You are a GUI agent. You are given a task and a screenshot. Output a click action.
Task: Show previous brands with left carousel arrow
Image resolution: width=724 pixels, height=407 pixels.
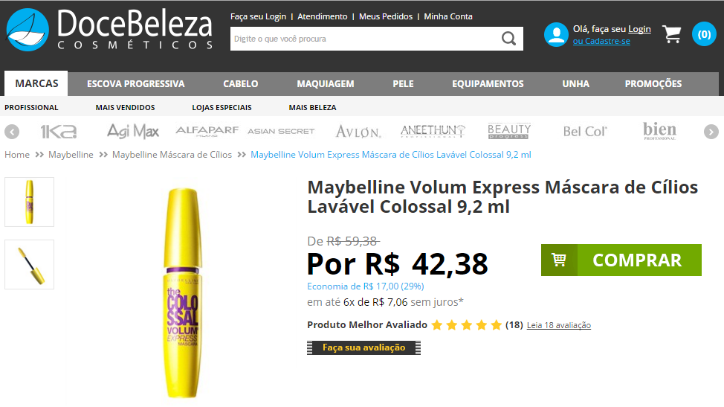click(12, 132)
